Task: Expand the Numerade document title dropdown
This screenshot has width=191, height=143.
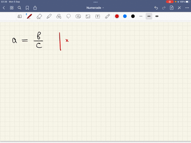Action: point(95,8)
